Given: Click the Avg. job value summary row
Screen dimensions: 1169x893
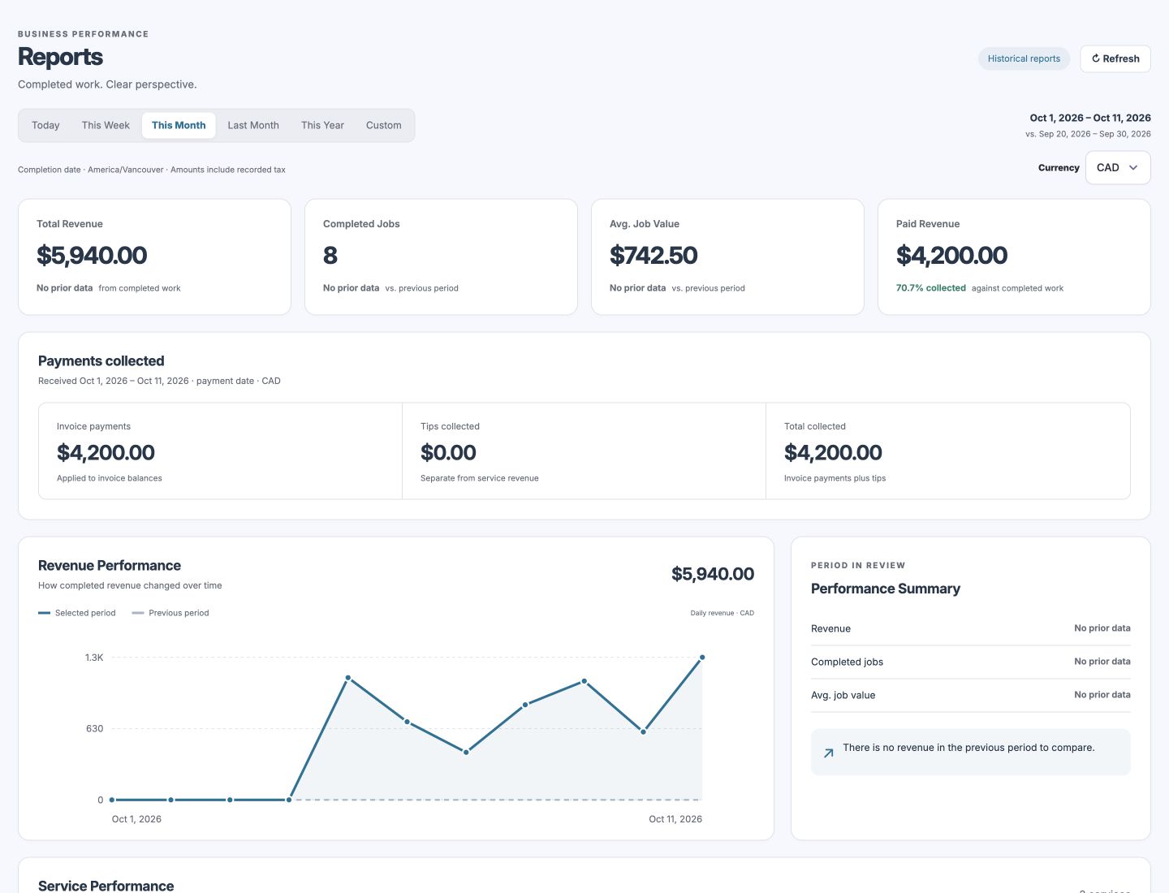Looking at the screenshot, I should [x=971, y=695].
